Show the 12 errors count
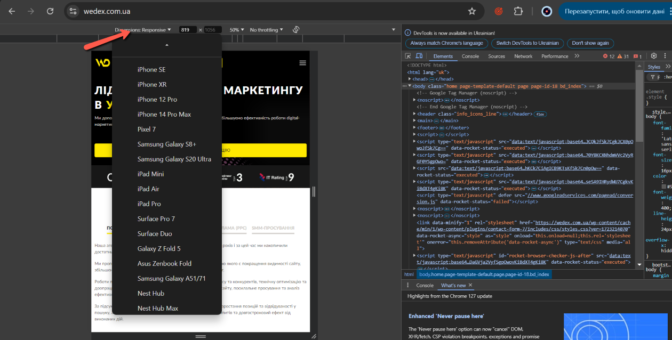This screenshot has width=672, height=340. [x=609, y=56]
